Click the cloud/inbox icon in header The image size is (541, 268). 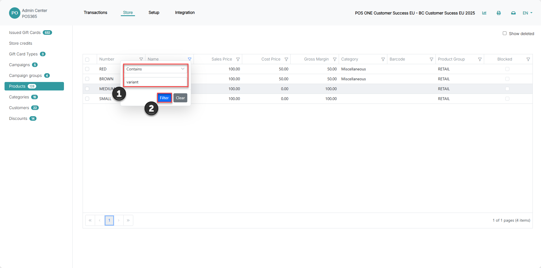tap(513, 13)
